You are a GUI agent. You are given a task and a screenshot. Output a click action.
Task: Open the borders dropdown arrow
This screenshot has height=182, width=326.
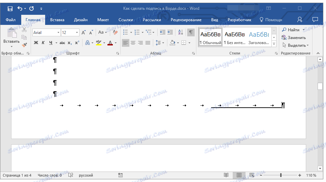pyautogui.click(x=189, y=43)
